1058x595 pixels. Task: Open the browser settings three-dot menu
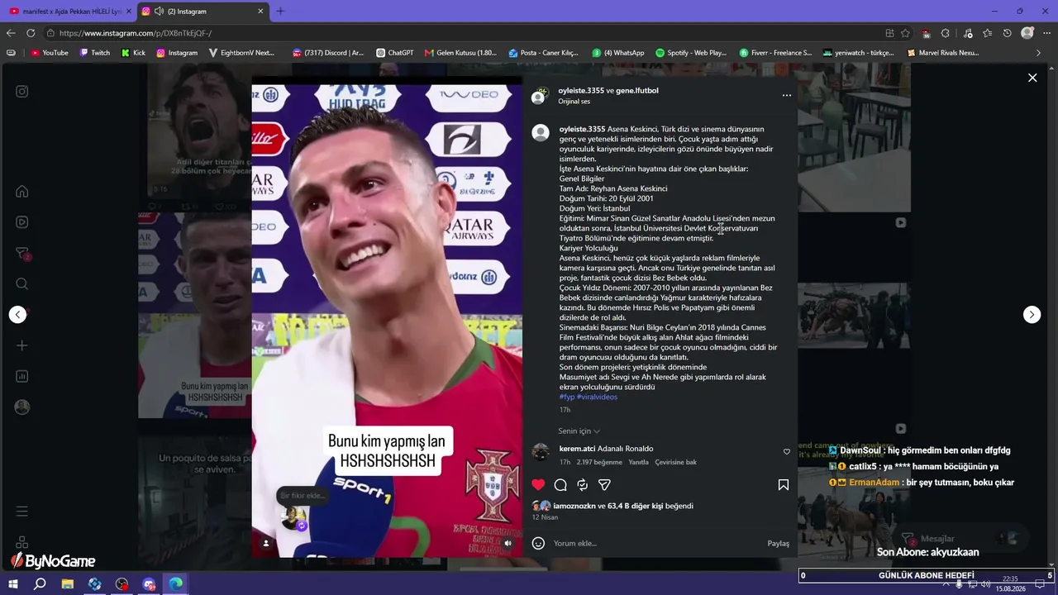[1047, 33]
